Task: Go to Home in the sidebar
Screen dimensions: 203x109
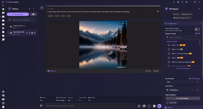Action: tap(3, 9)
